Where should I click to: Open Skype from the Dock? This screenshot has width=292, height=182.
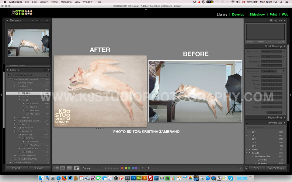[231, 178]
